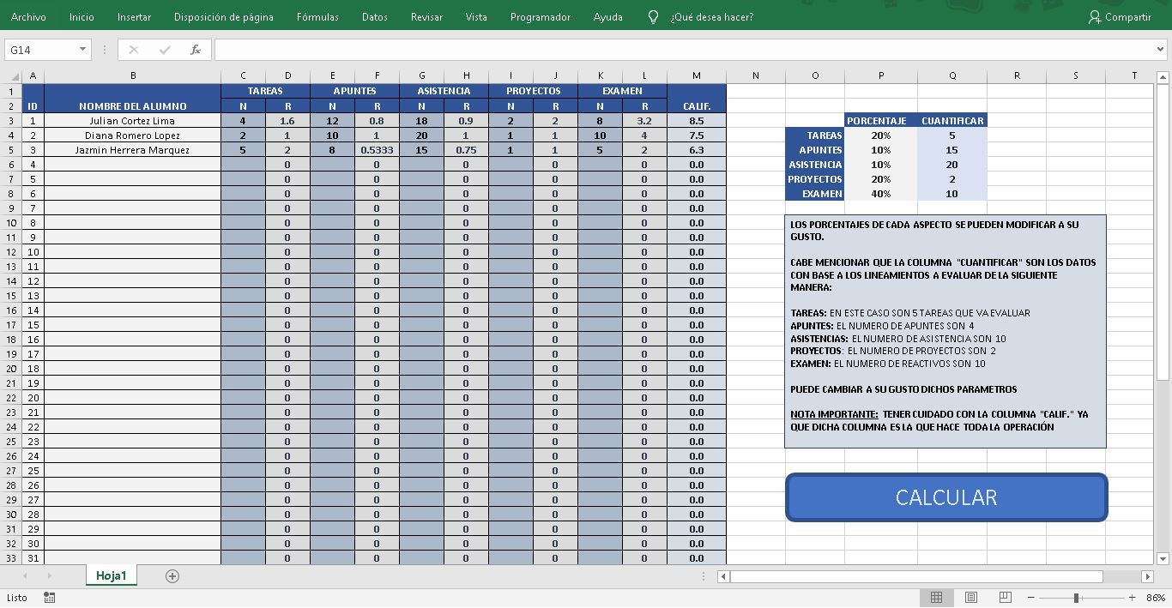Click the instructions text box
Viewport: 1172px width, 608px height.
tap(945, 331)
